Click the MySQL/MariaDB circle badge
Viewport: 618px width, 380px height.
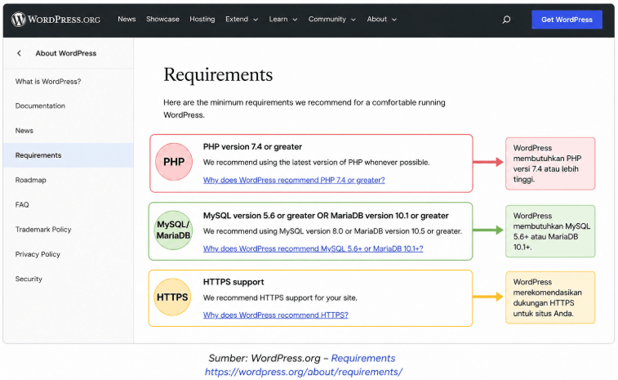pyautogui.click(x=173, y=230)
